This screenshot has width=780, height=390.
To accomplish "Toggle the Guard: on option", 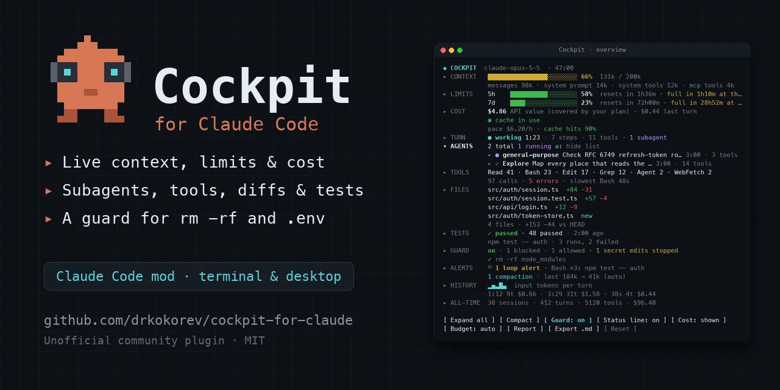I will [568, 320].
